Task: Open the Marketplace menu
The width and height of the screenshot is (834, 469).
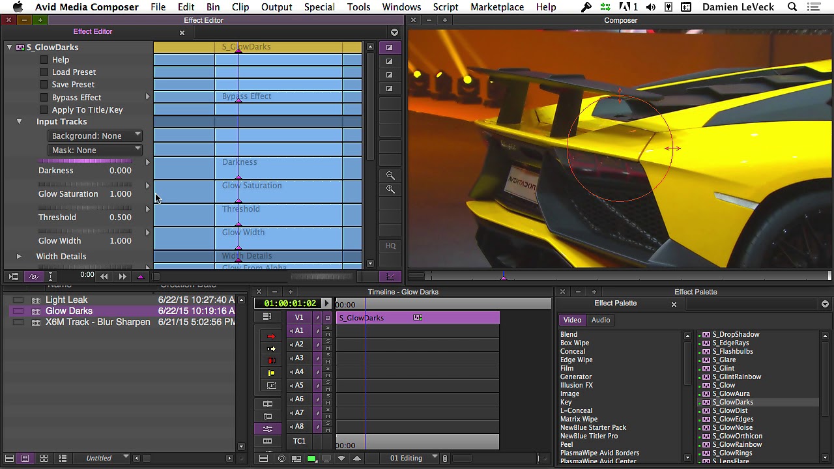Action: coord(497,7)
